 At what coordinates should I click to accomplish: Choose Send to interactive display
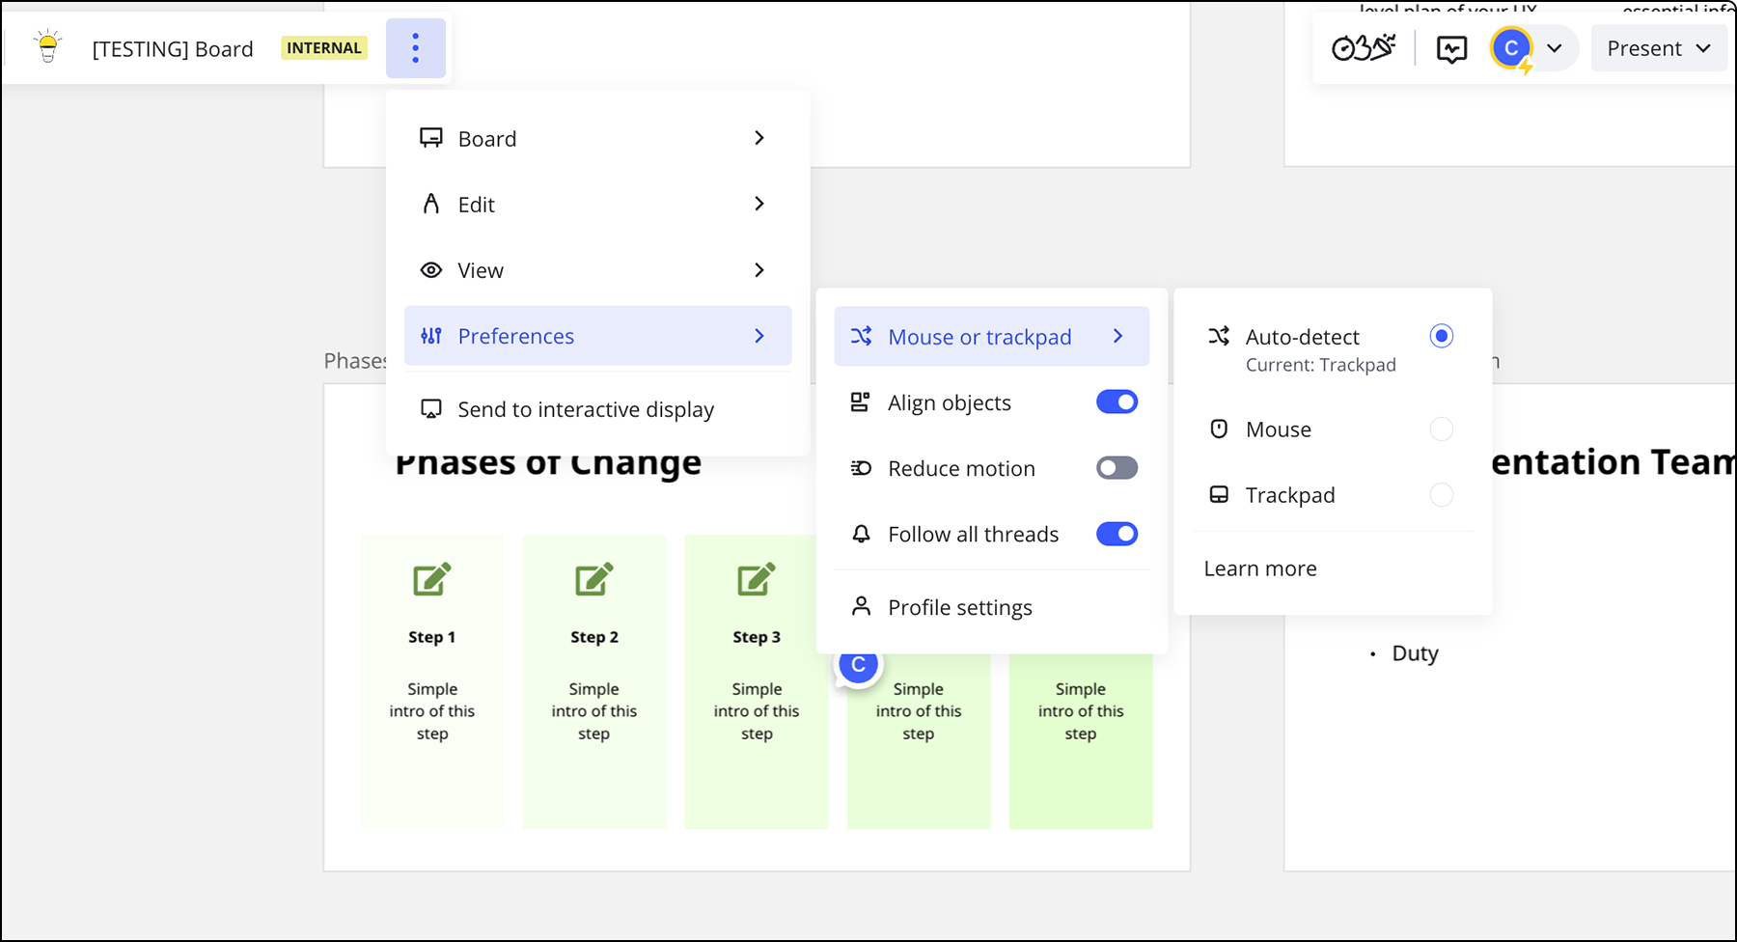point(597,409)
